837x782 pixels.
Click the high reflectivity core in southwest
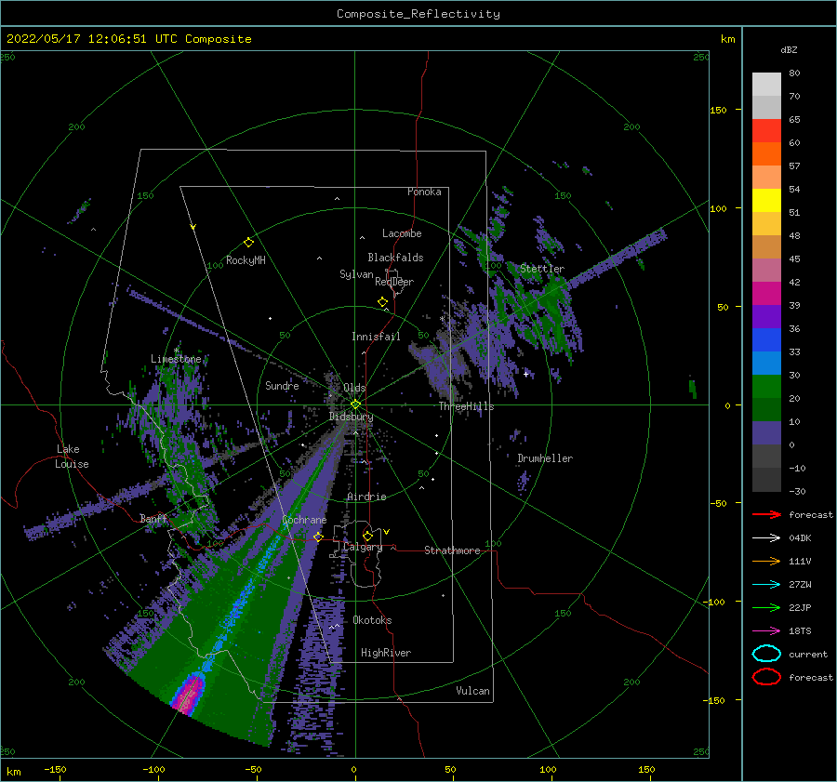[189, 694]
